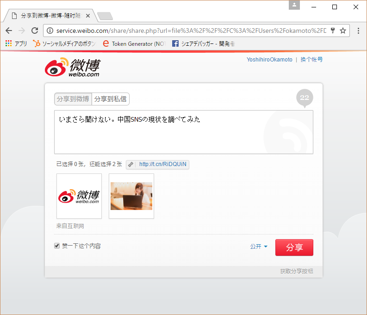Show site info icon in address bar
367x315 pixels.
50,31
